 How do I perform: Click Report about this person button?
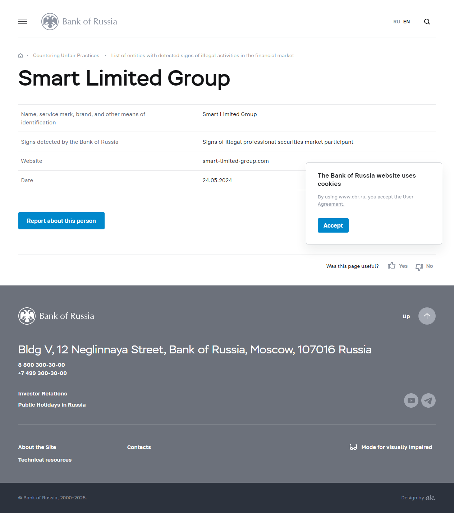[x=61, y=221]
